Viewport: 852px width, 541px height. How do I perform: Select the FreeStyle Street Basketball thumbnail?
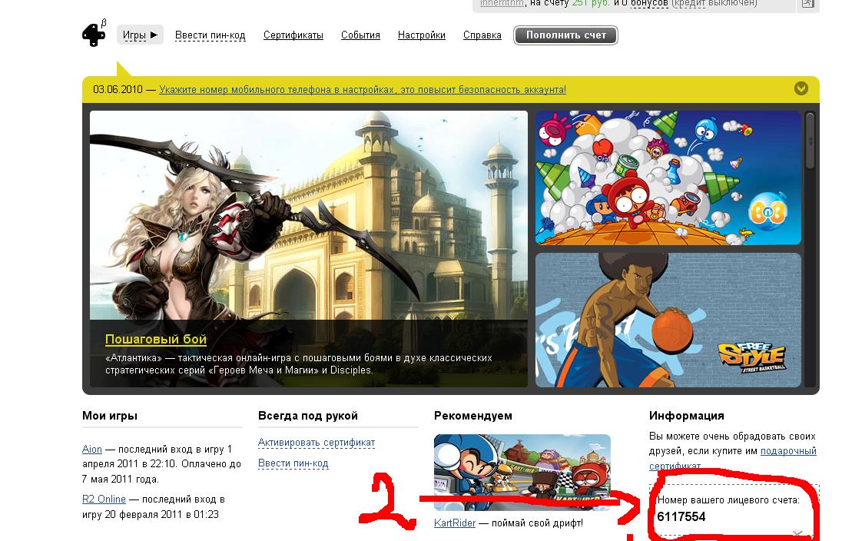click(668, 320)
